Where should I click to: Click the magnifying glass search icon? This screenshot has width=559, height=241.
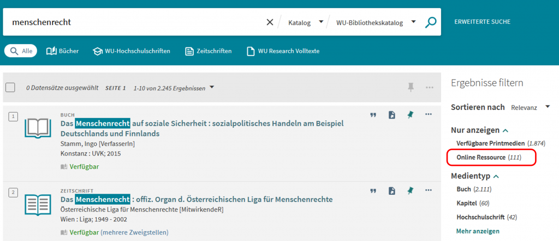[431, 22]
